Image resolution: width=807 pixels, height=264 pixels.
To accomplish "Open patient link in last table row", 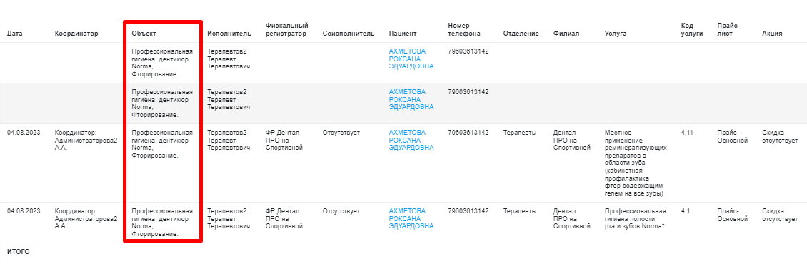I will tap(411, 218).
